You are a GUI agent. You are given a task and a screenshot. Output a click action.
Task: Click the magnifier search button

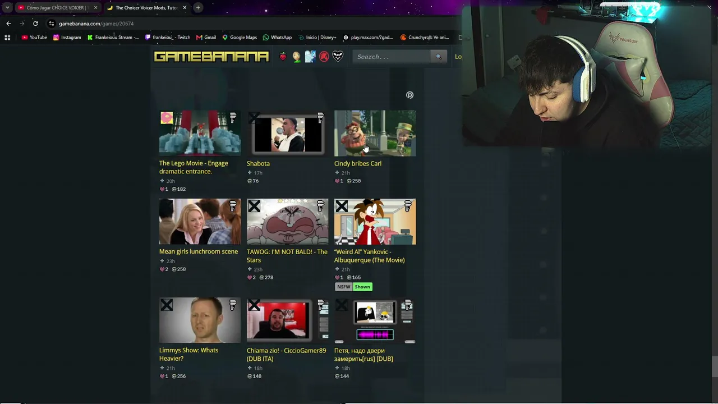[439, 57]
